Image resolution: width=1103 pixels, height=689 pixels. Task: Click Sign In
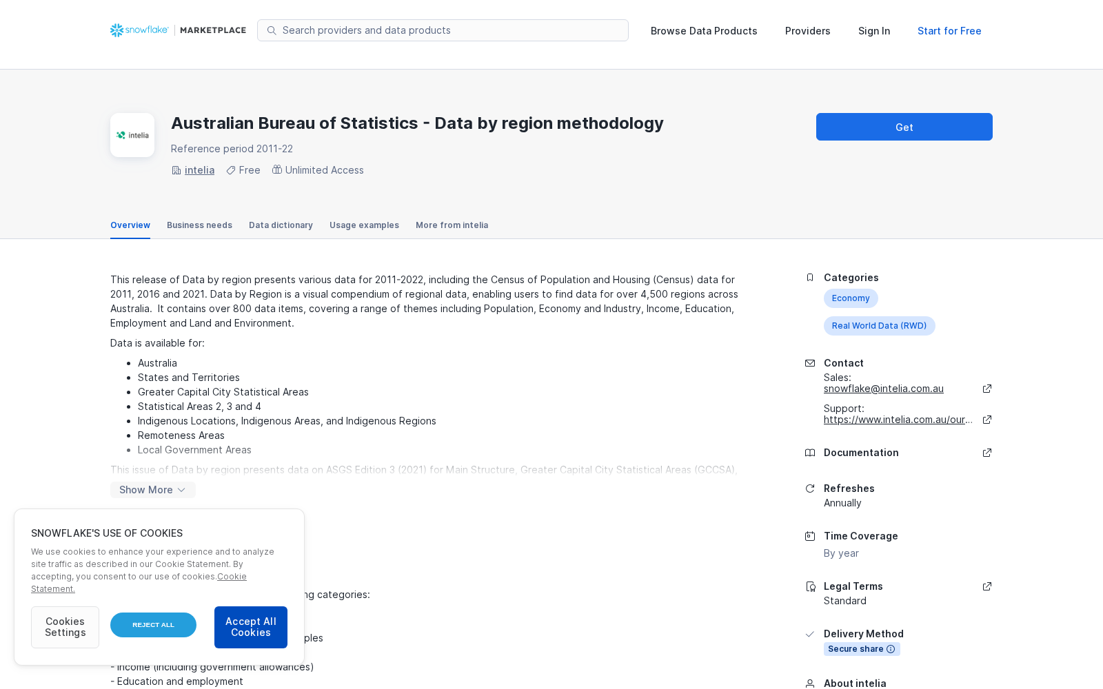(x=874, y=31)
